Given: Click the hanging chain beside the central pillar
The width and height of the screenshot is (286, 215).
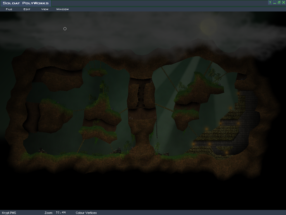Looking at the screenshot, I should pyautogui.click(x=156, y=127).
